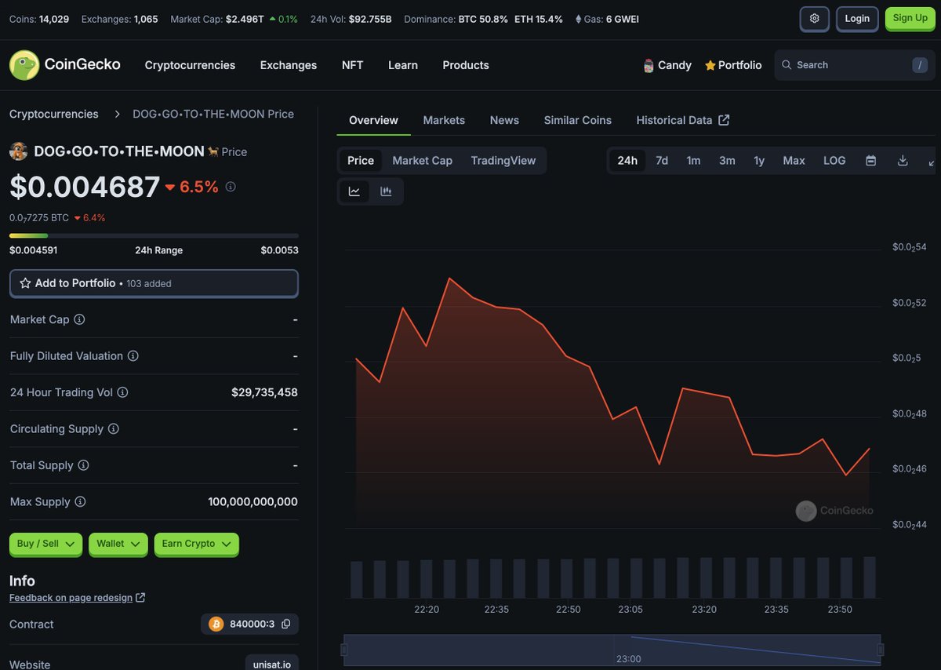Click the Market Cap $2.496T stat
This screenshot has height=670, width=941.
click(234, 18)
